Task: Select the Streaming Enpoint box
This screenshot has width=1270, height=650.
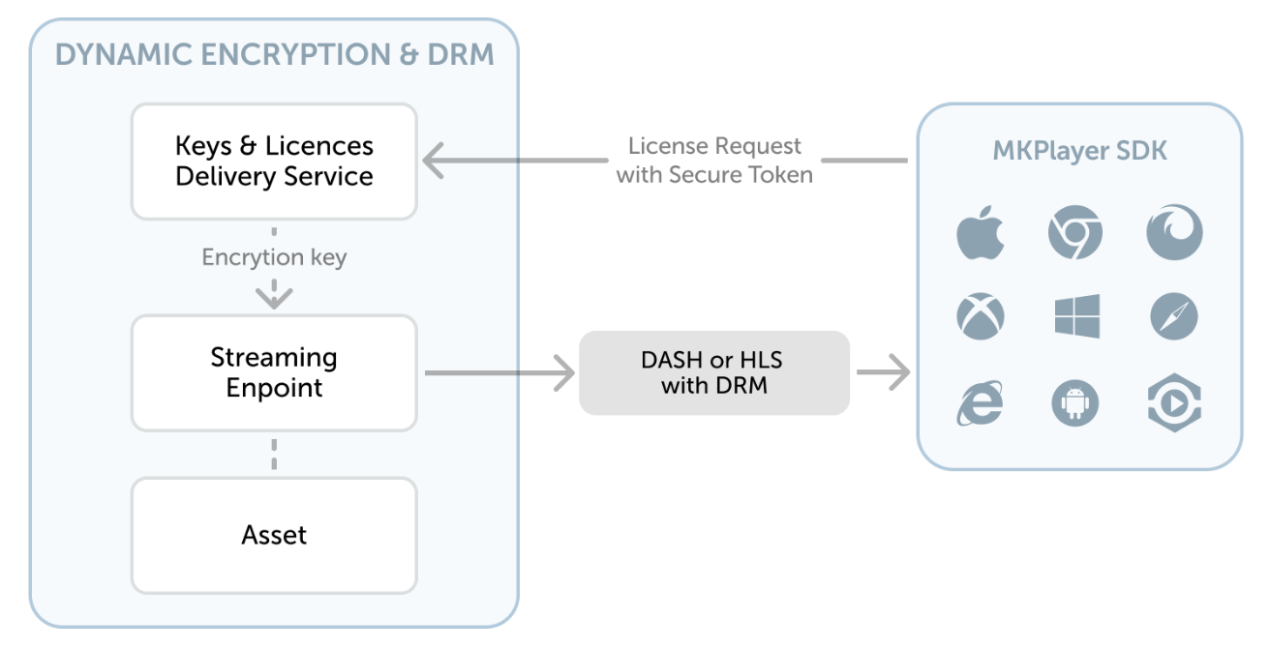Action: click(274, 372)
